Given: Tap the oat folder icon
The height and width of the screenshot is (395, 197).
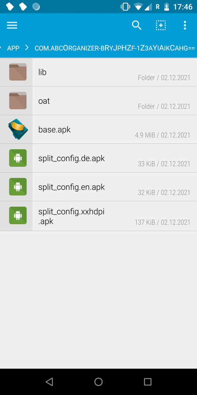Looking at the screenshot, I should tap(18, 101).
